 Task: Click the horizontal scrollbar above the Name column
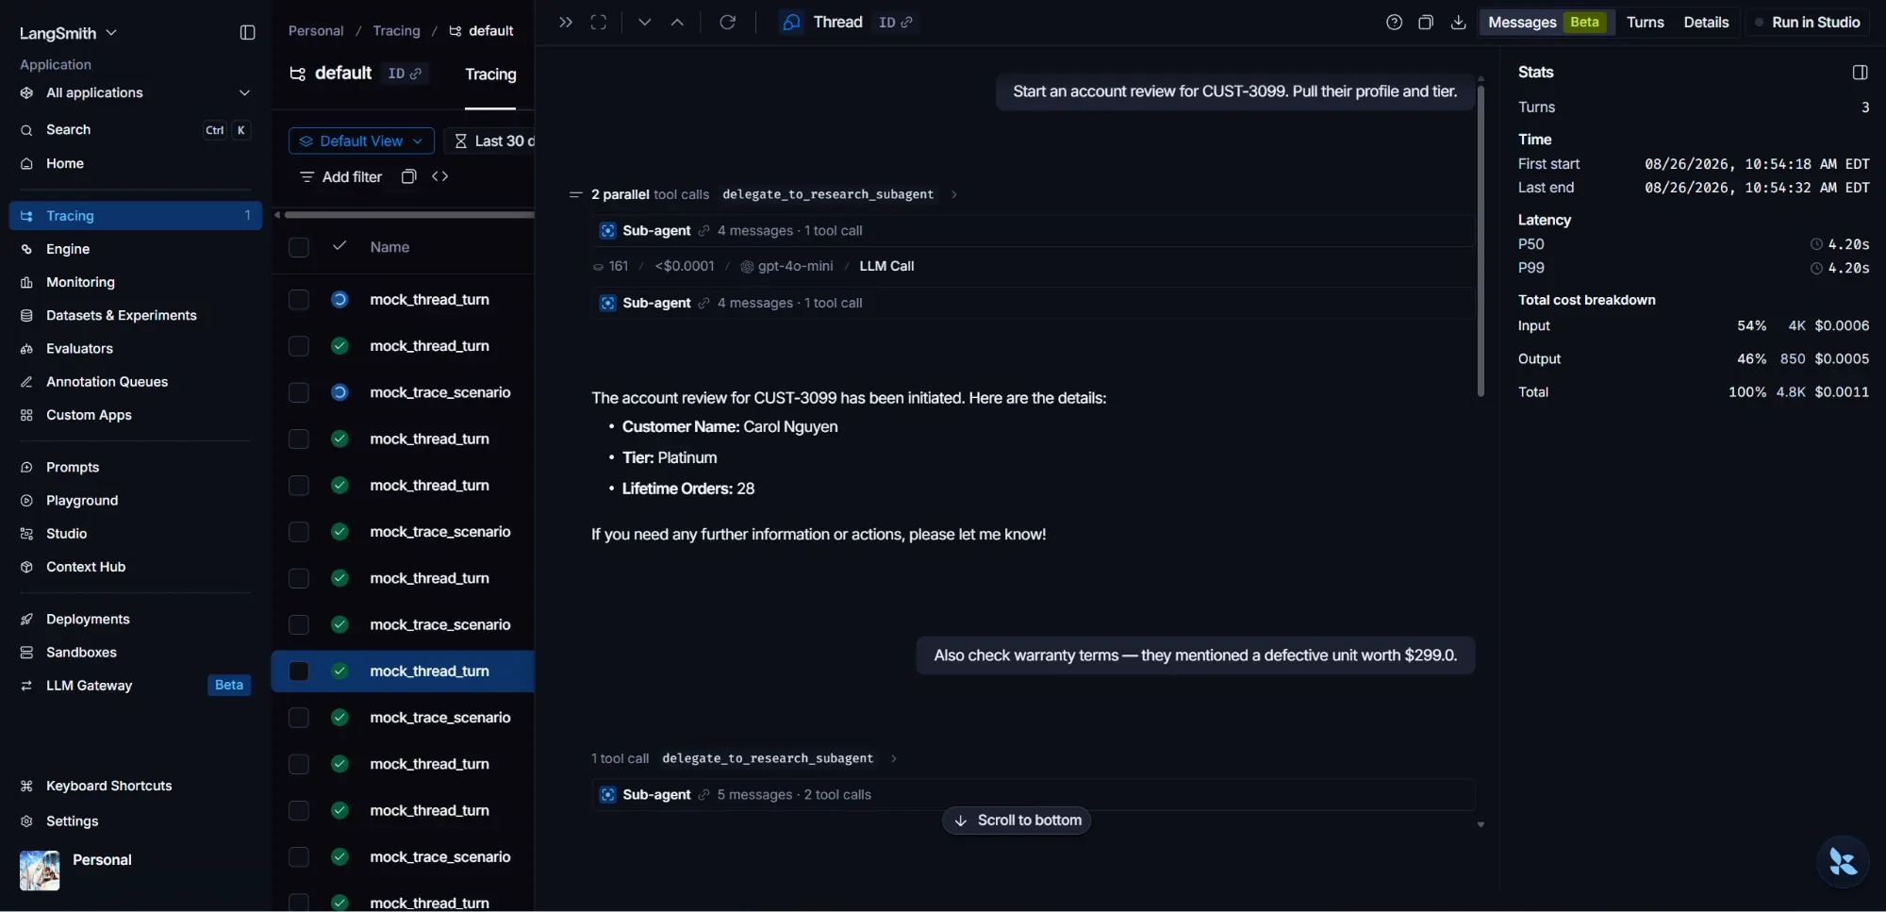(x=409, y=215)
